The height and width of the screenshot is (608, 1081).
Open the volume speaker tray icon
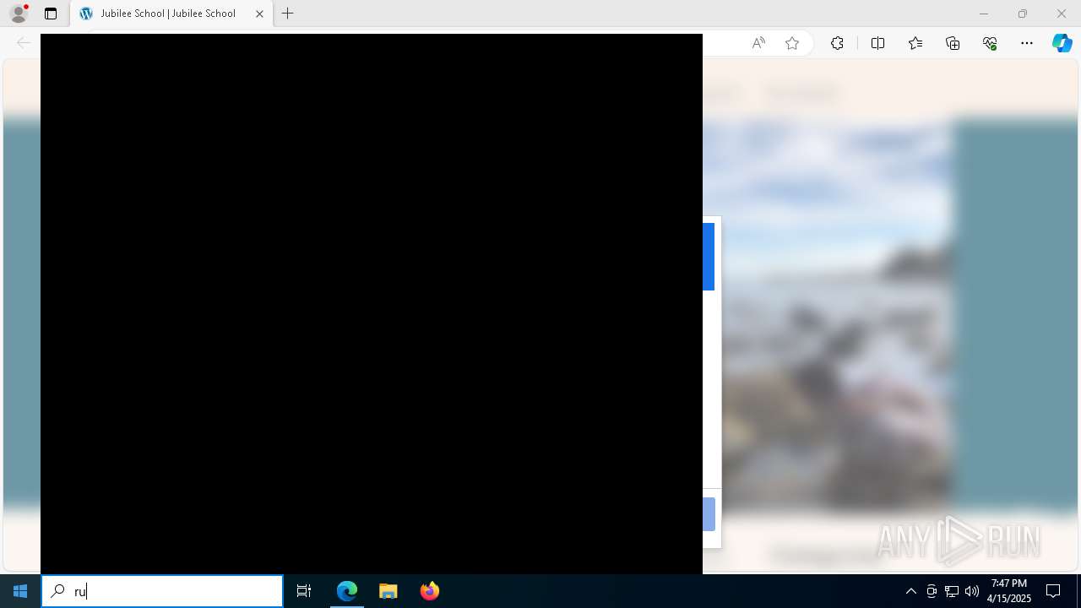pos(971,591)
